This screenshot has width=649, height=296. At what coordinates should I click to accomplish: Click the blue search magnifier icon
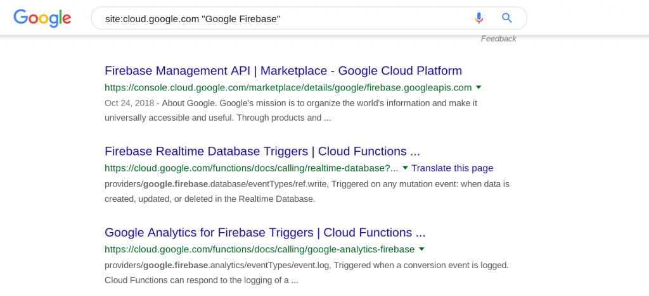tap(506, 18)
